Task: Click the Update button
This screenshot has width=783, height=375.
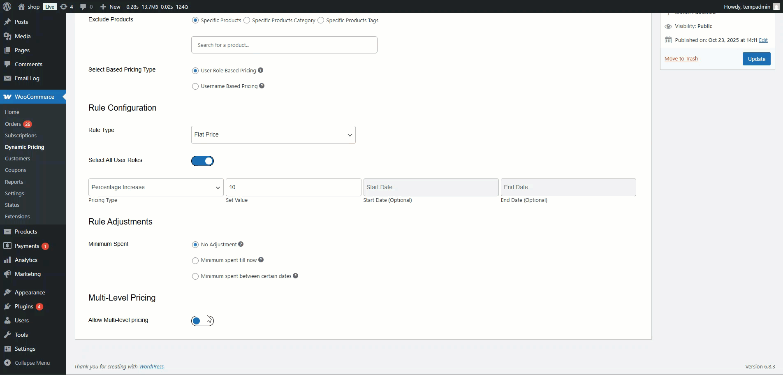Action: (756, 59)
